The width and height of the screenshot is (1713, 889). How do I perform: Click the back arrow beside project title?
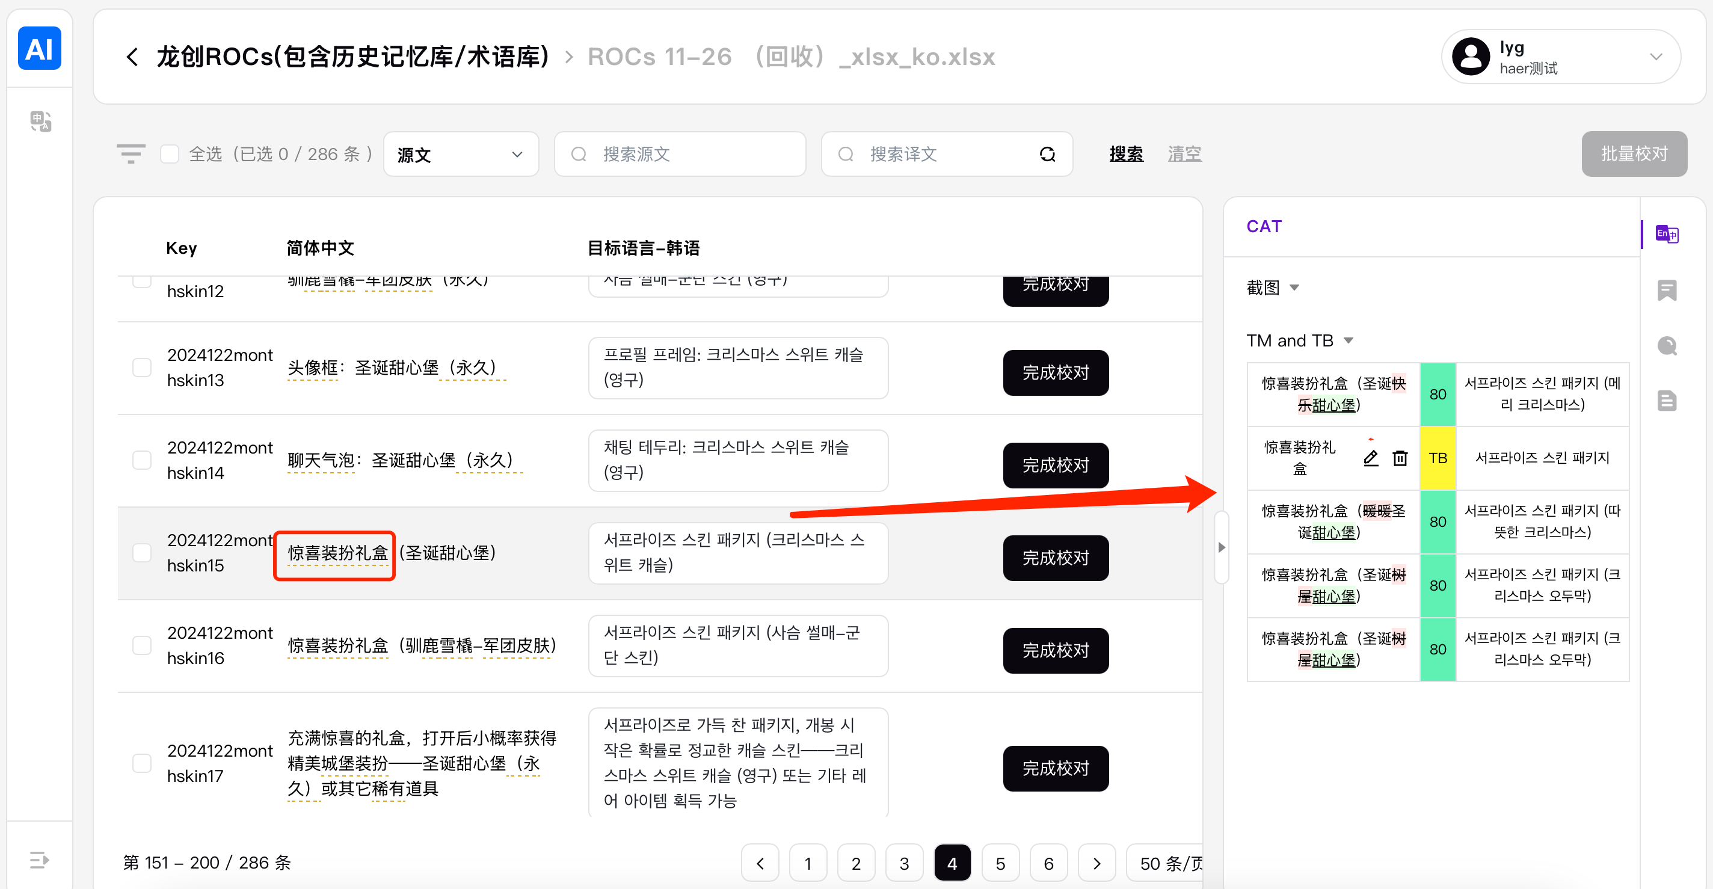[x=132, y=57]
